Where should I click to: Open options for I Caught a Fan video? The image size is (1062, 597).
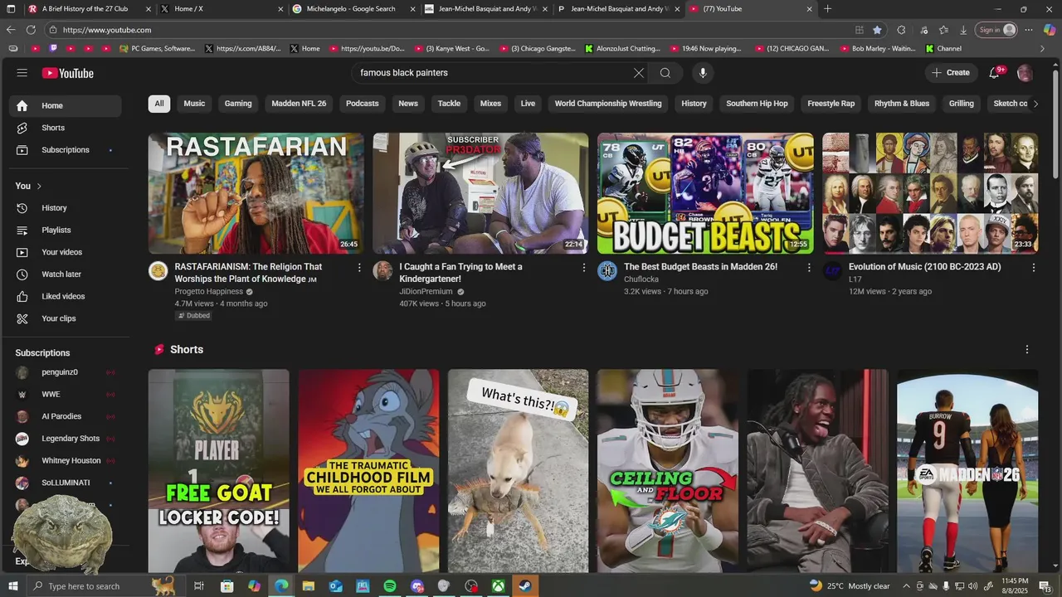tap(584, 268)
